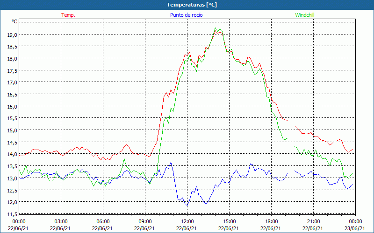The image size is (374, 233).
Task: Click the '12:00' time label
Action: point(187,222)
